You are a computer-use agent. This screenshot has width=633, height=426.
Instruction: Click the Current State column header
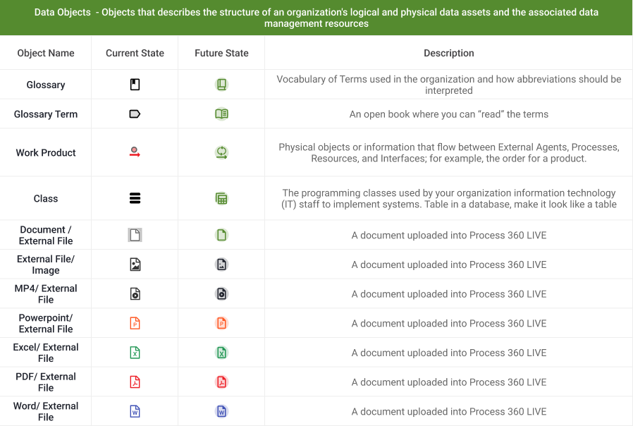pyautogui.click(x=135, y=53)
